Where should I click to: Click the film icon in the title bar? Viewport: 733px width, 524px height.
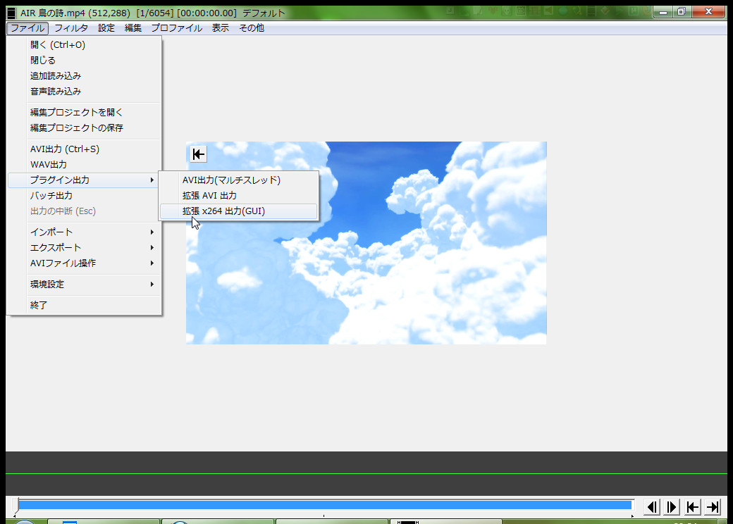12,13
